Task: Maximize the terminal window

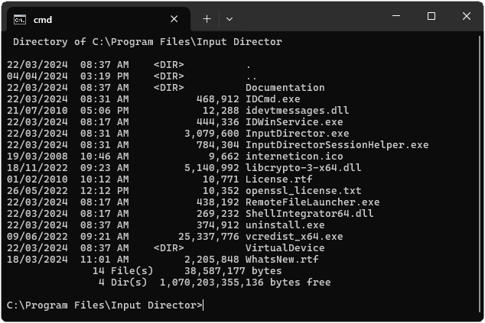Action: [431, 17]
